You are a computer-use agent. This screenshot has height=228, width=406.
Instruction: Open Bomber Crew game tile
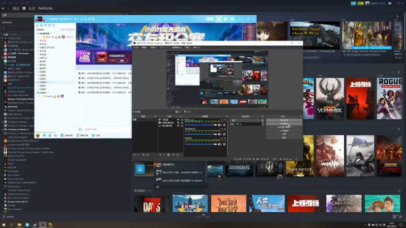pyautogui.click(x=190, y=204)
